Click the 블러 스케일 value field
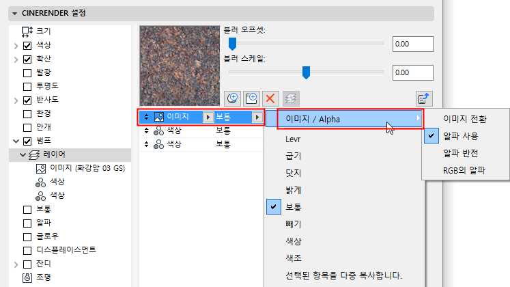The height and width of the screenshot is (287, 510). click(x=413, y=72)
